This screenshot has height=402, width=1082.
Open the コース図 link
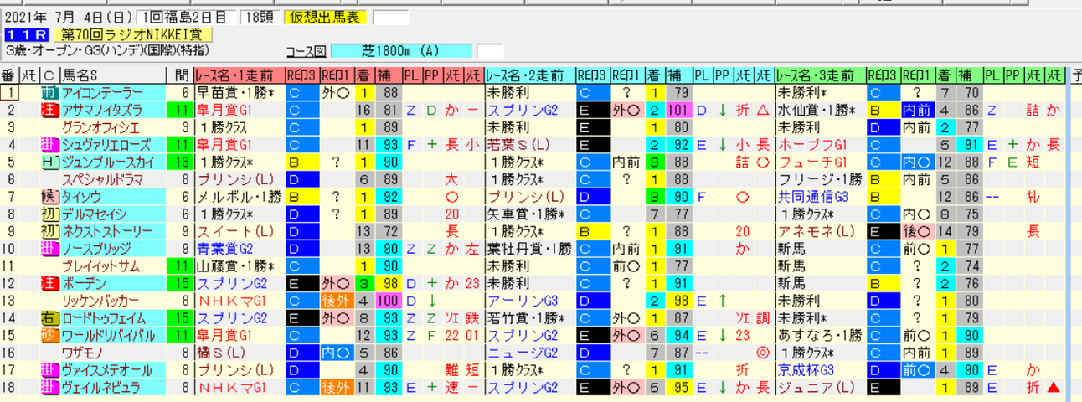[x=307, y=51]
